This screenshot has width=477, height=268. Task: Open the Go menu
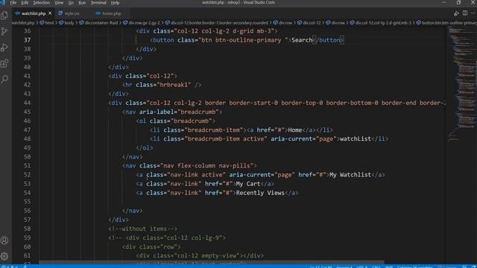click(71, 3)
